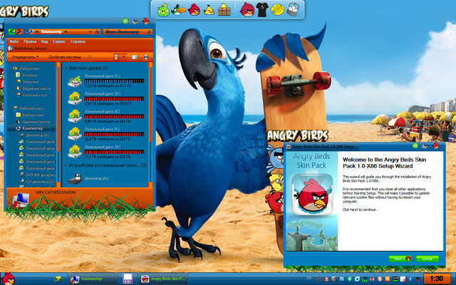Select DVD RW дисковод in navigation tree
This screenshot has height=285, width=456.
click(x=41, y=175)
